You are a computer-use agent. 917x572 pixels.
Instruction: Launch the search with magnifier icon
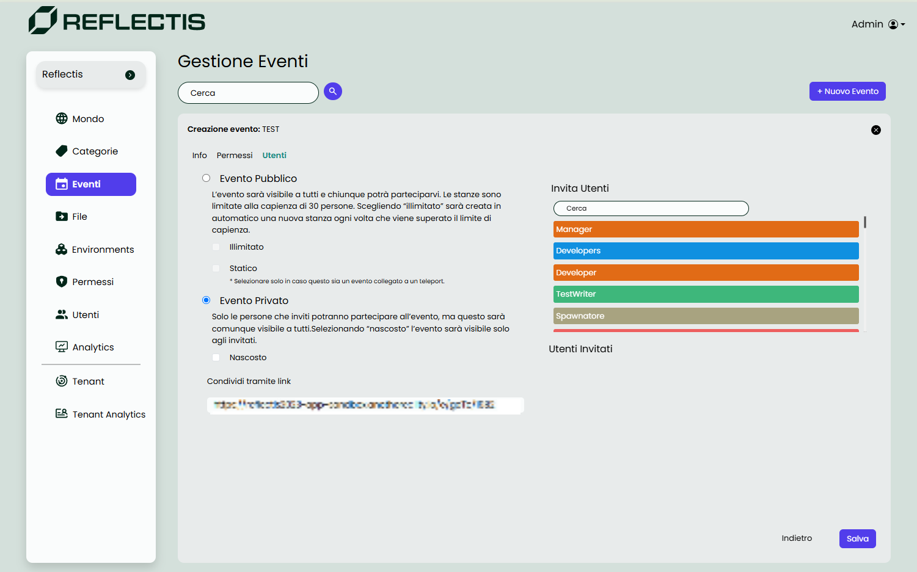[x=332, y=91]
